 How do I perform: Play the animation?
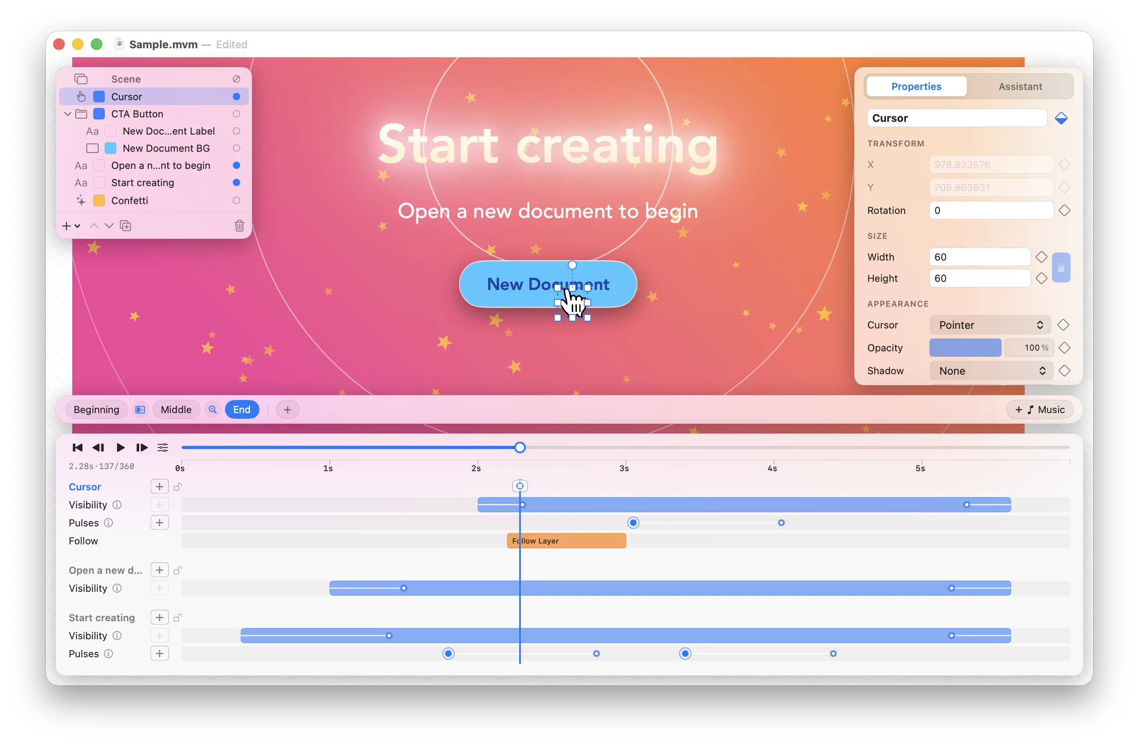coord(120,447)
